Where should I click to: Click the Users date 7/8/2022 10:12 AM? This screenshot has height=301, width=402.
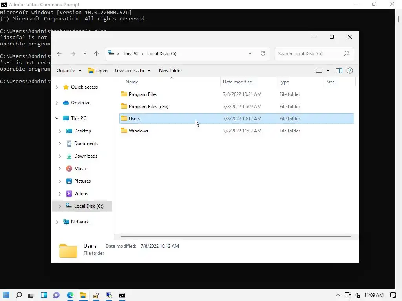(242, 118)
